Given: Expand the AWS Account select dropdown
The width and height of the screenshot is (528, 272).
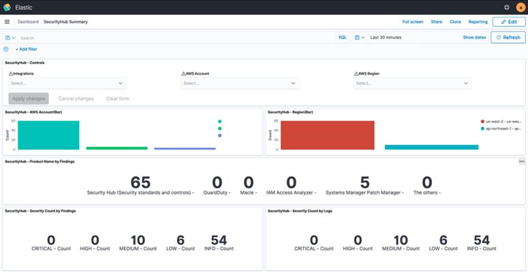Looking at the screenshot, I should point(240,84).
